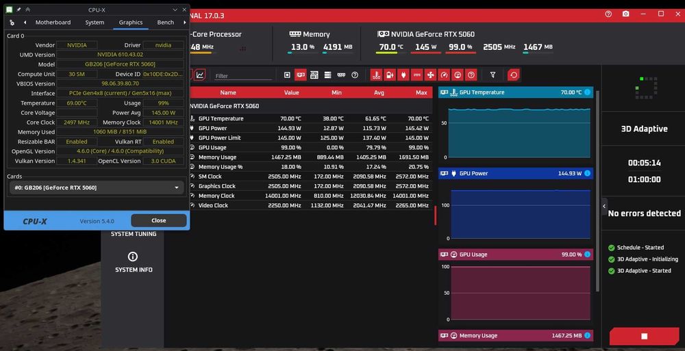This screenshot has height=351, width=685.
Task: Open the Cards GB206 GeForce RTX 5060 dropdown
Action: point(97,187)
